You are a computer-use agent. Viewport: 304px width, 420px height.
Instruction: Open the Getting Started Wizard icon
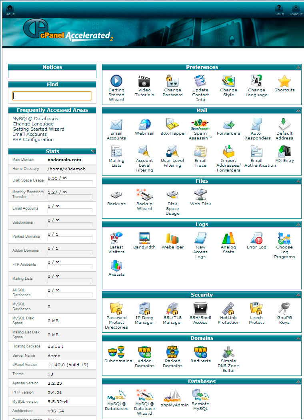(x=116, y=81)
